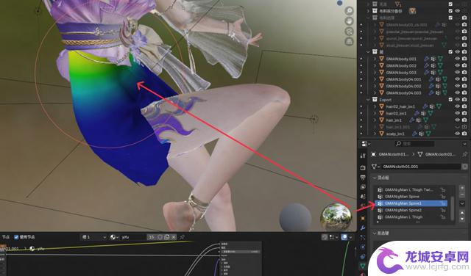The width and height of the screenshot is (471, 276).
Task: Open the Modifiers wrench properties tab
Action: [363, 228]
